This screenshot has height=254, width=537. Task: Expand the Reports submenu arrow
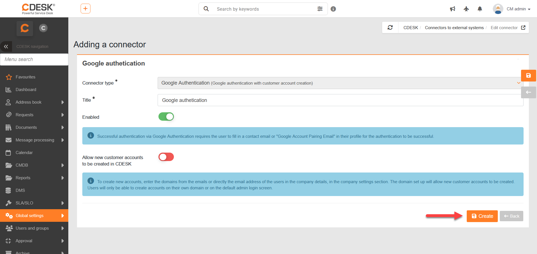pyautogui.click(x=63, y=178)
